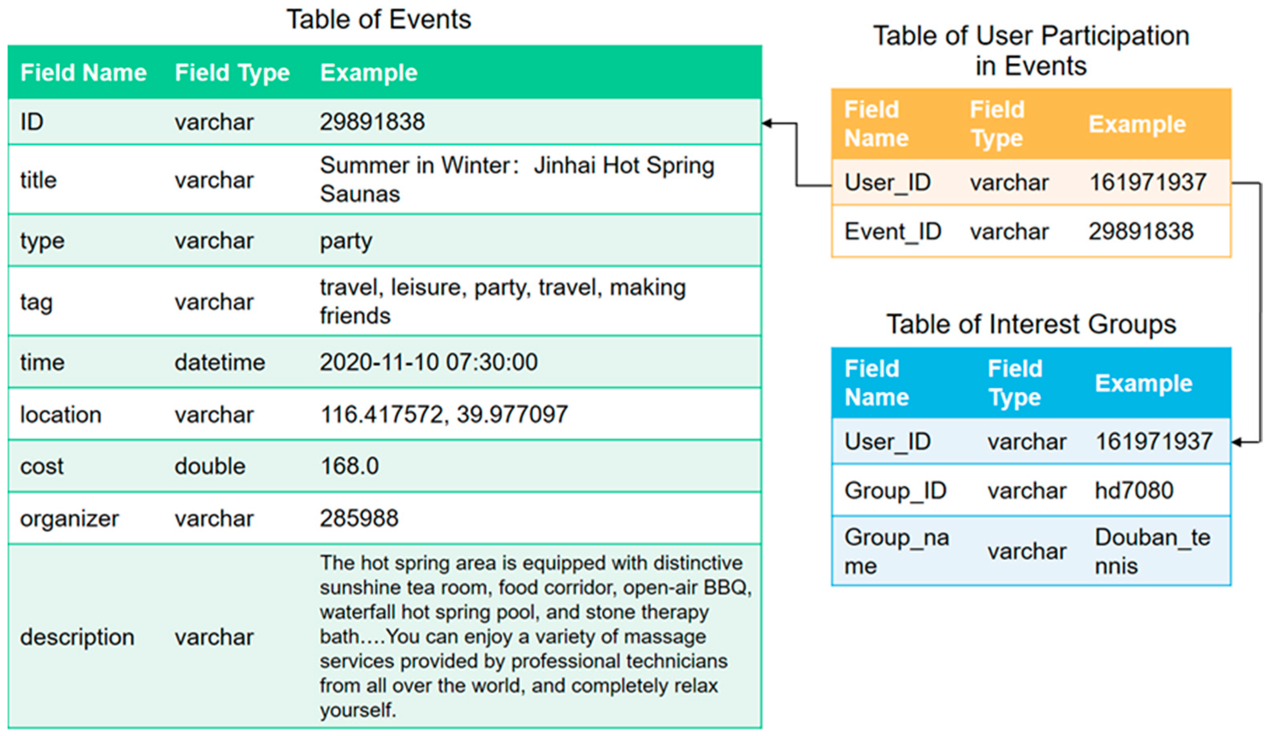This screenshot has width=1267, height=736.
Task: Click the "Event_ID" field name cell
Action: pyautogui.click(x=892, y=232)
